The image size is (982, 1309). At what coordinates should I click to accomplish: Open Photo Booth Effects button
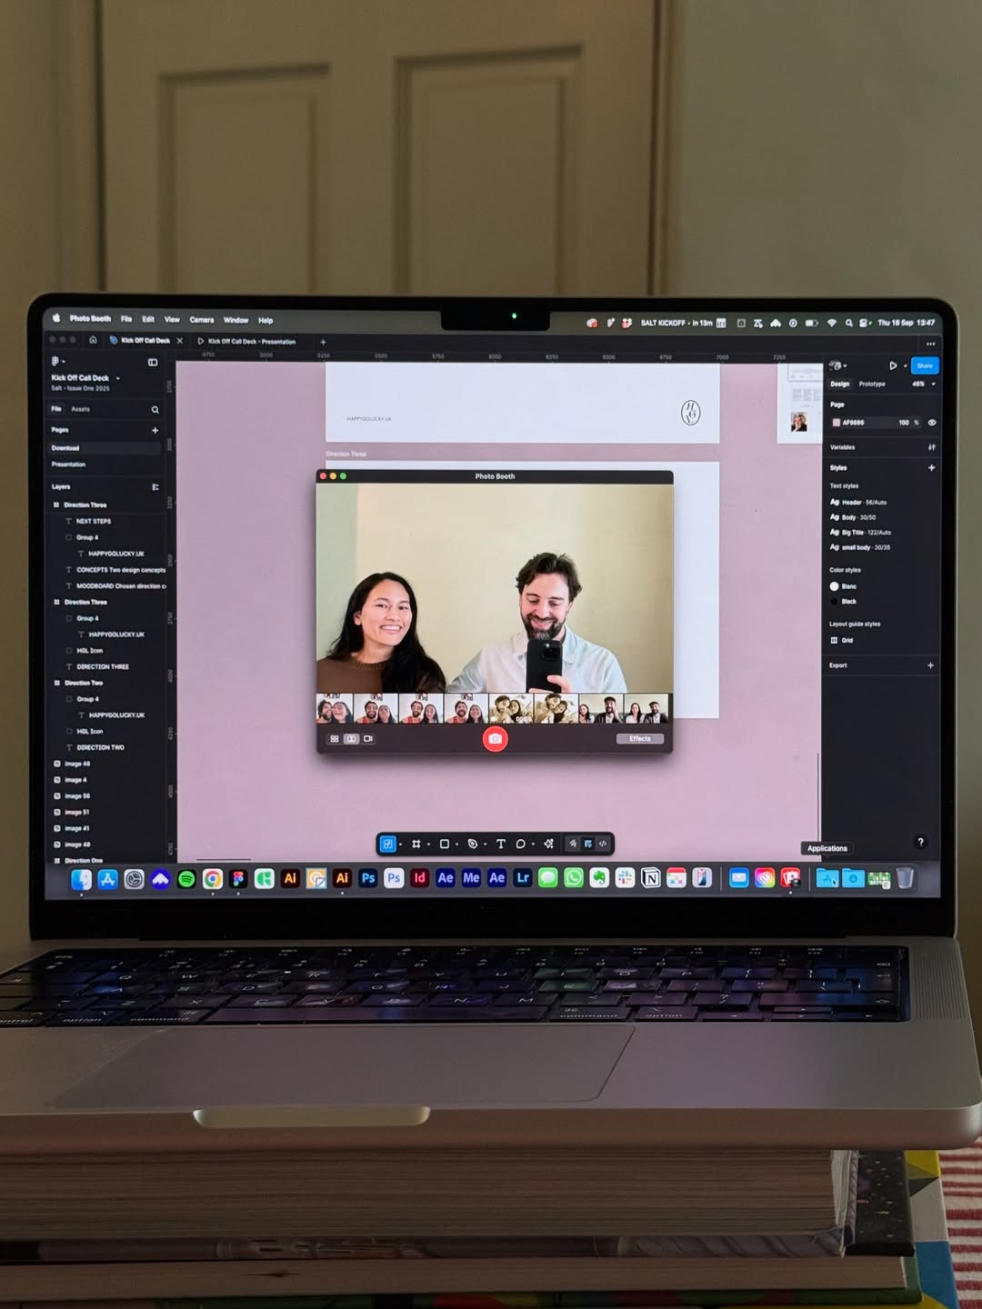[x=640, y=739]
